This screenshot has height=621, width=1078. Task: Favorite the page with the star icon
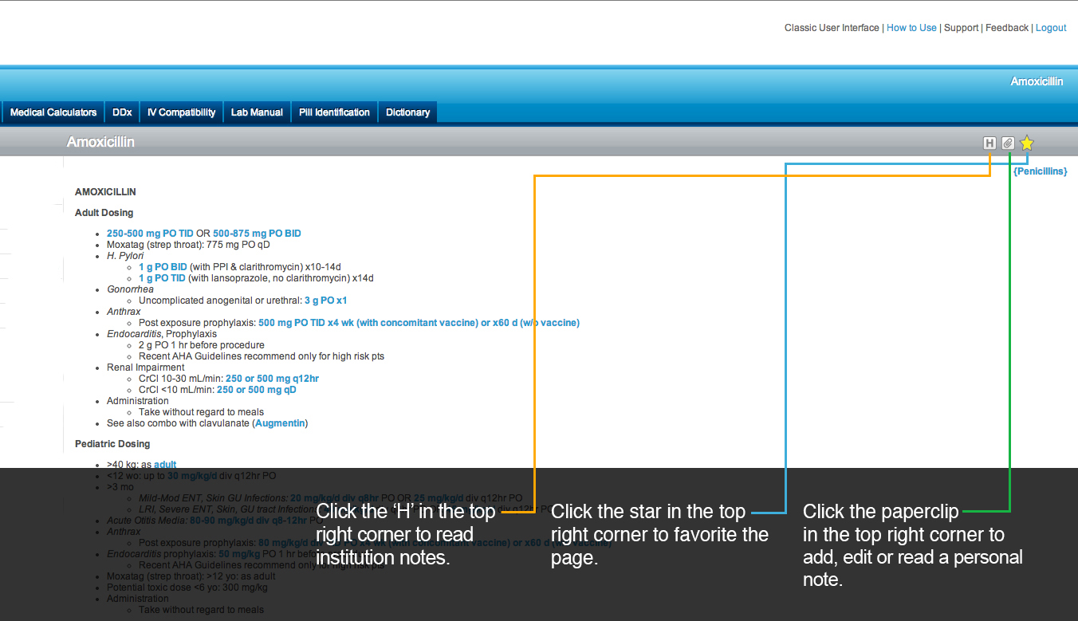[1027, 143]
